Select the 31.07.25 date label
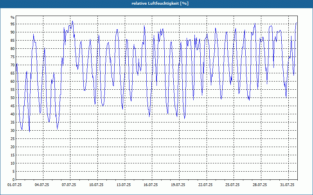Image resolution: width=313 pixels, height=195 pixels. click(287, 185)
